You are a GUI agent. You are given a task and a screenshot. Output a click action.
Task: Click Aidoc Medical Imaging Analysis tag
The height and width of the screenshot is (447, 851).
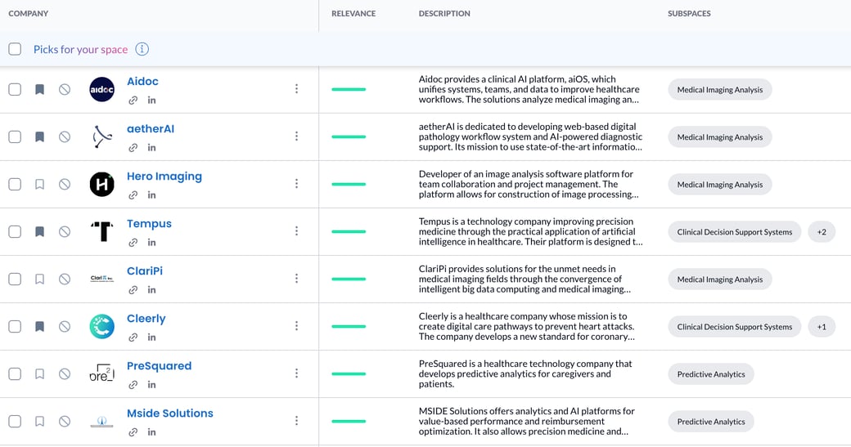coord(719,90)
